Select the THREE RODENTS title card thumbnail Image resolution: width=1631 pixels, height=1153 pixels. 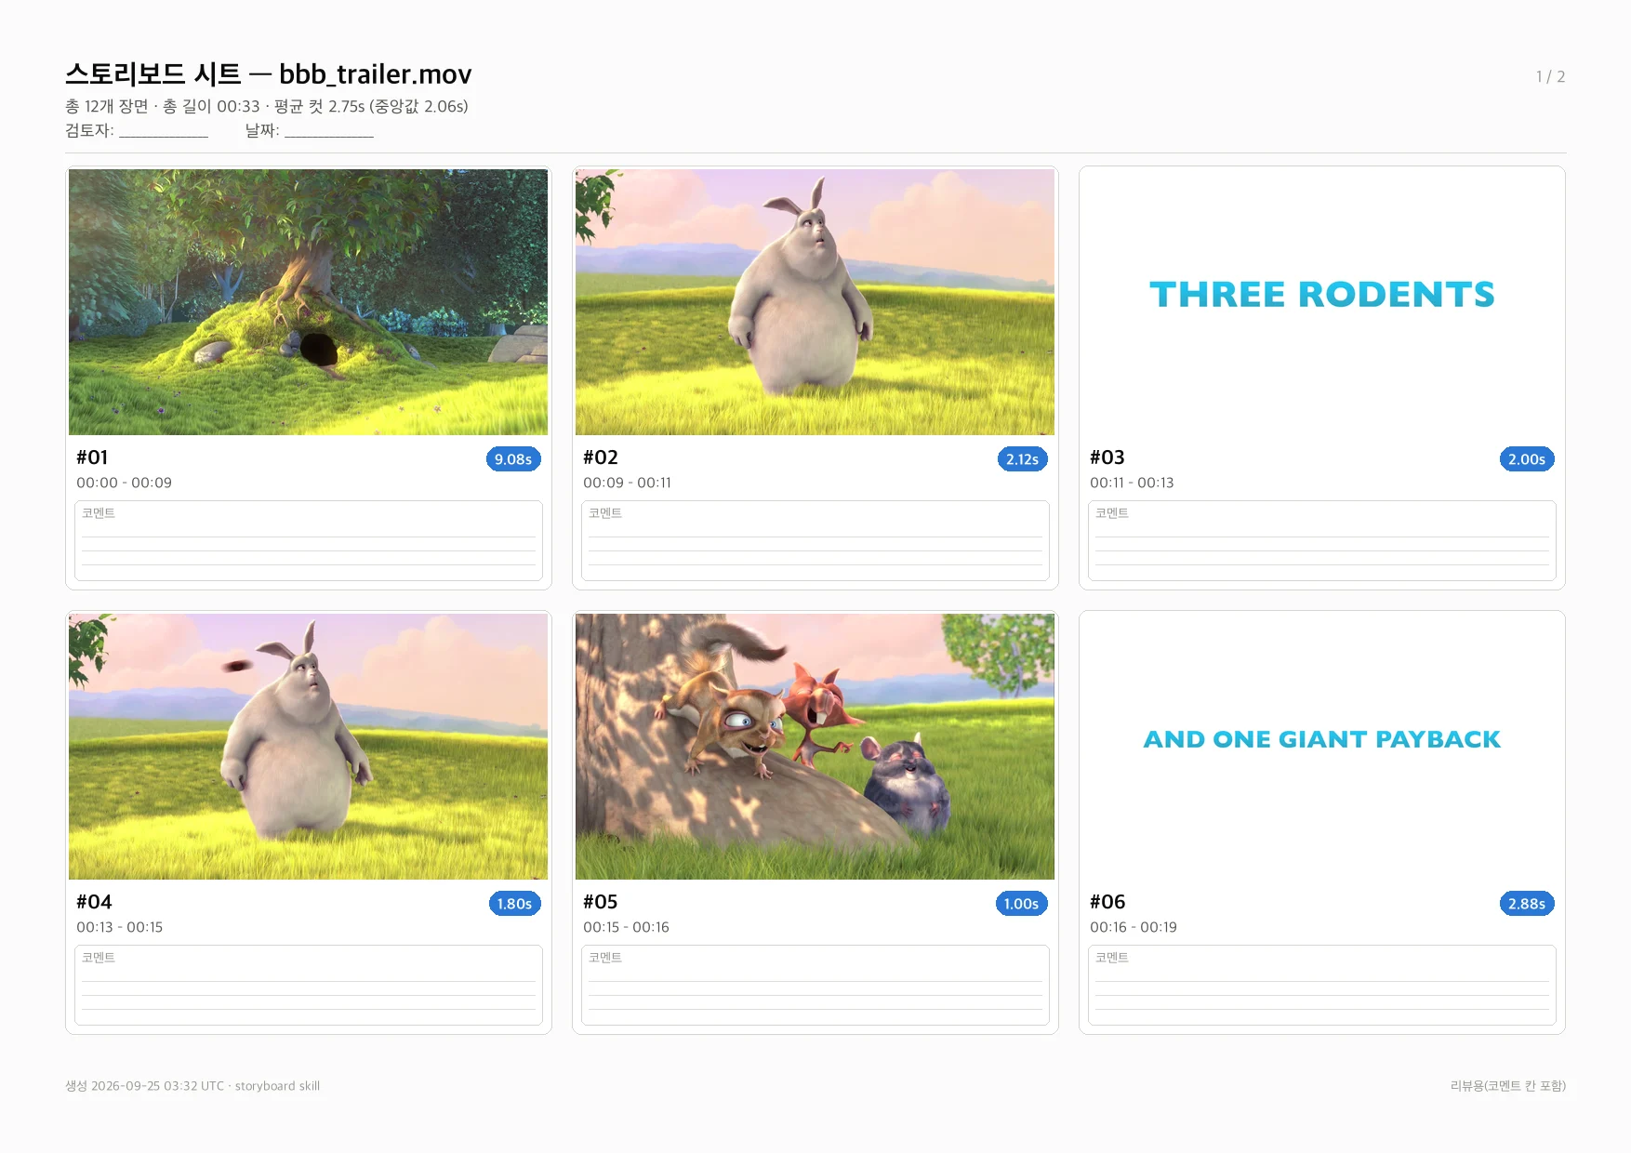pos(1321,302)
